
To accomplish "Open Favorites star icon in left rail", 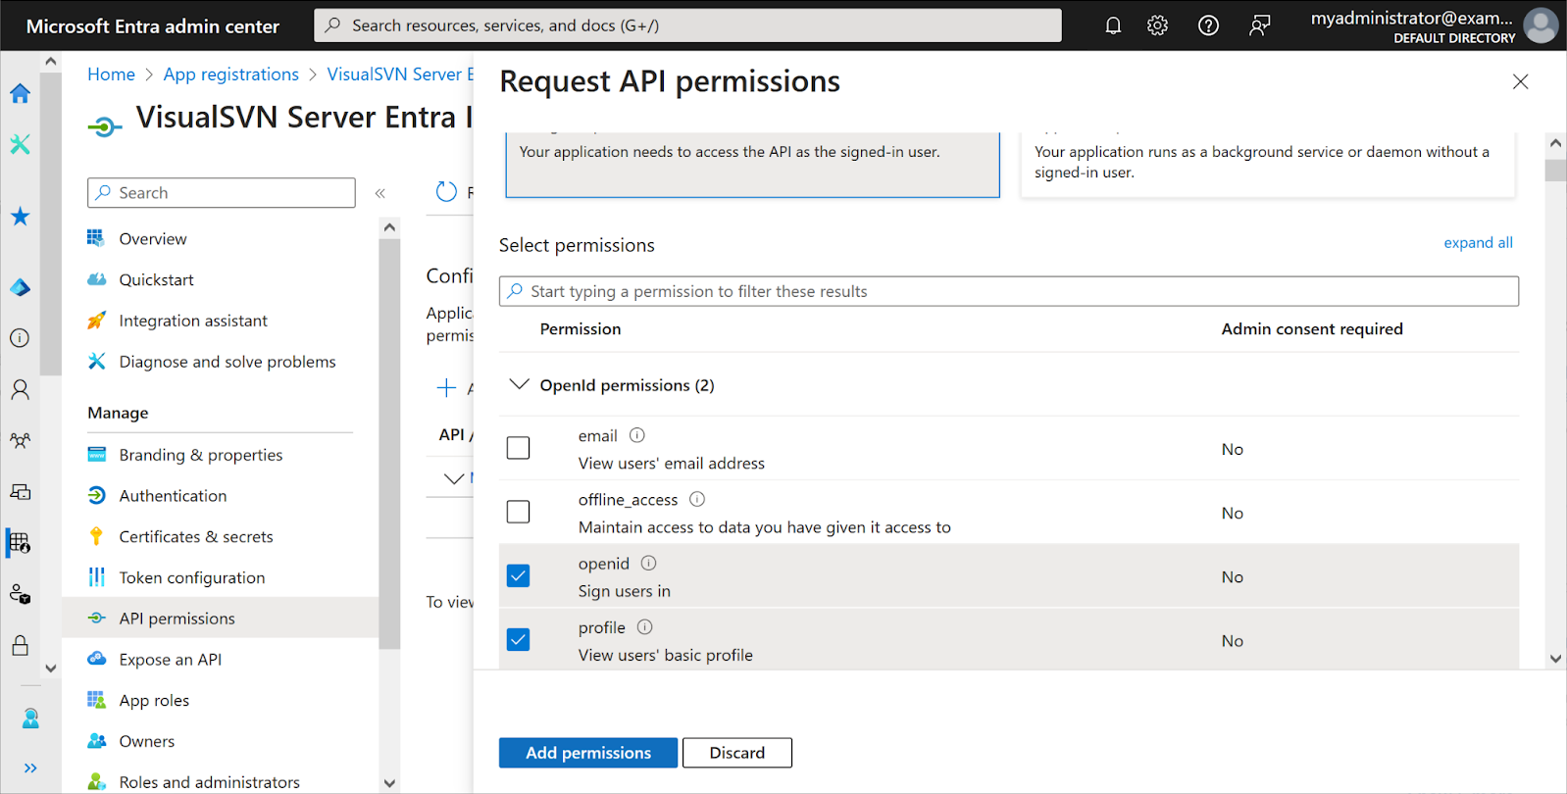I will [x=20, y=216].
